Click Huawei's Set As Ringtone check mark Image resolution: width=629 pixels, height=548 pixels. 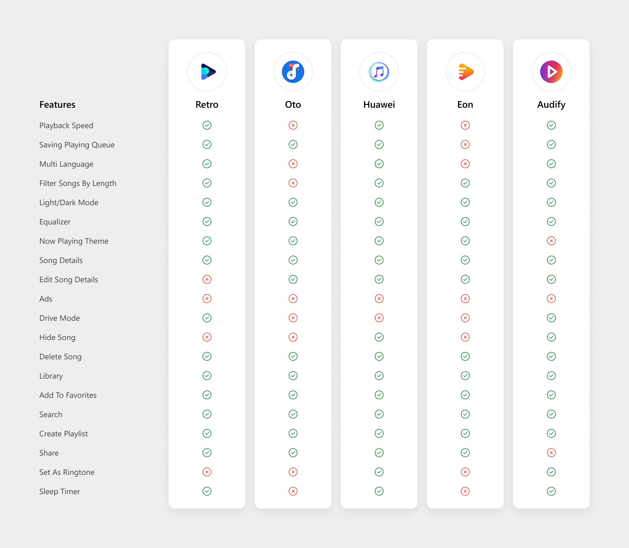[x=379, y=472]
